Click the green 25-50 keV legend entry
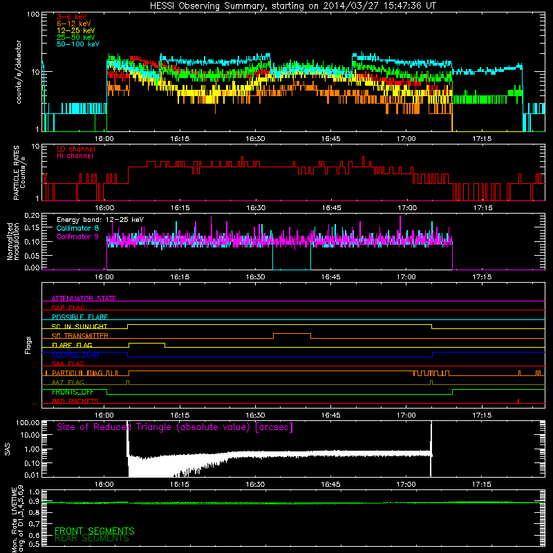Viewport: 553px width, 553px height. pyautogui.click(x=76, y=37)
